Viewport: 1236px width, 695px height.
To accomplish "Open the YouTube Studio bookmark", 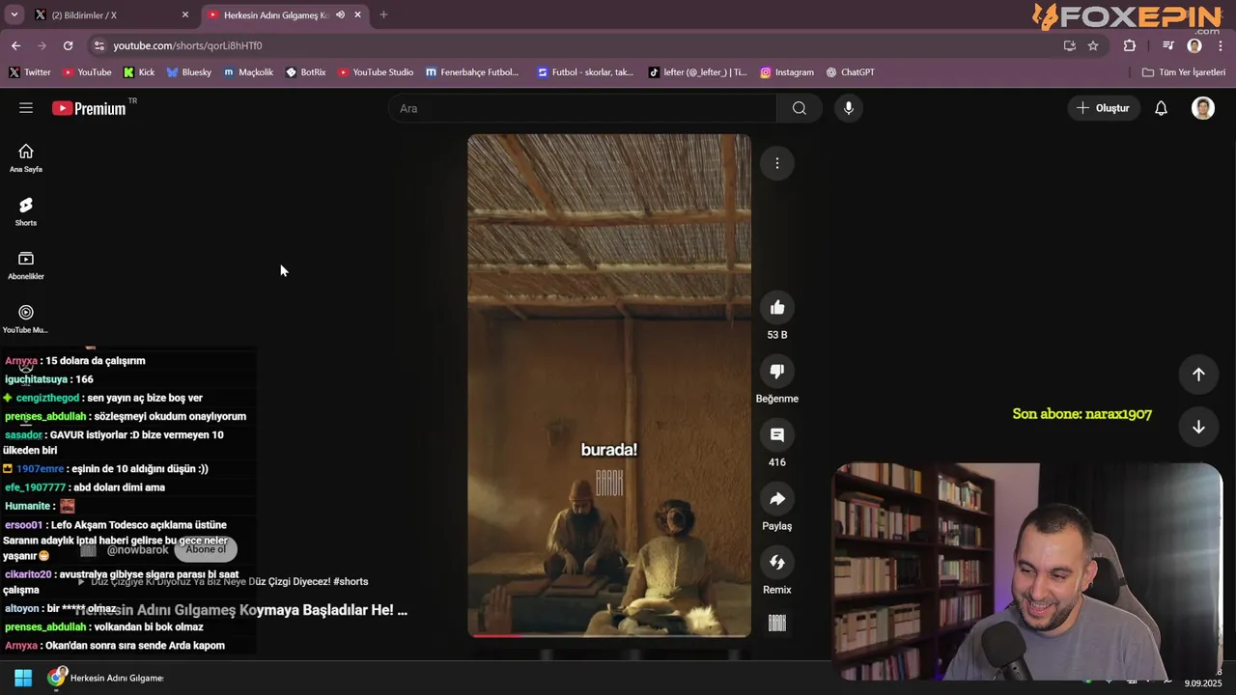I will 376,72.
